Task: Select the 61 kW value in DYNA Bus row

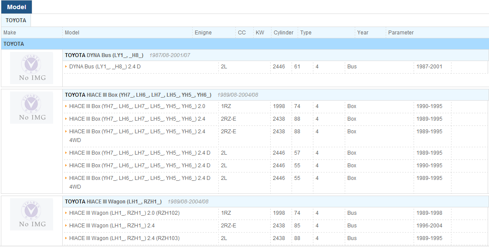Action: pyautogui.click(x=297, y=66)
